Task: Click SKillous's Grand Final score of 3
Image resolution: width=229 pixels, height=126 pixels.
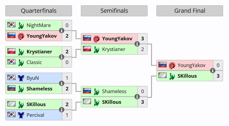Action: pos(218,76)
